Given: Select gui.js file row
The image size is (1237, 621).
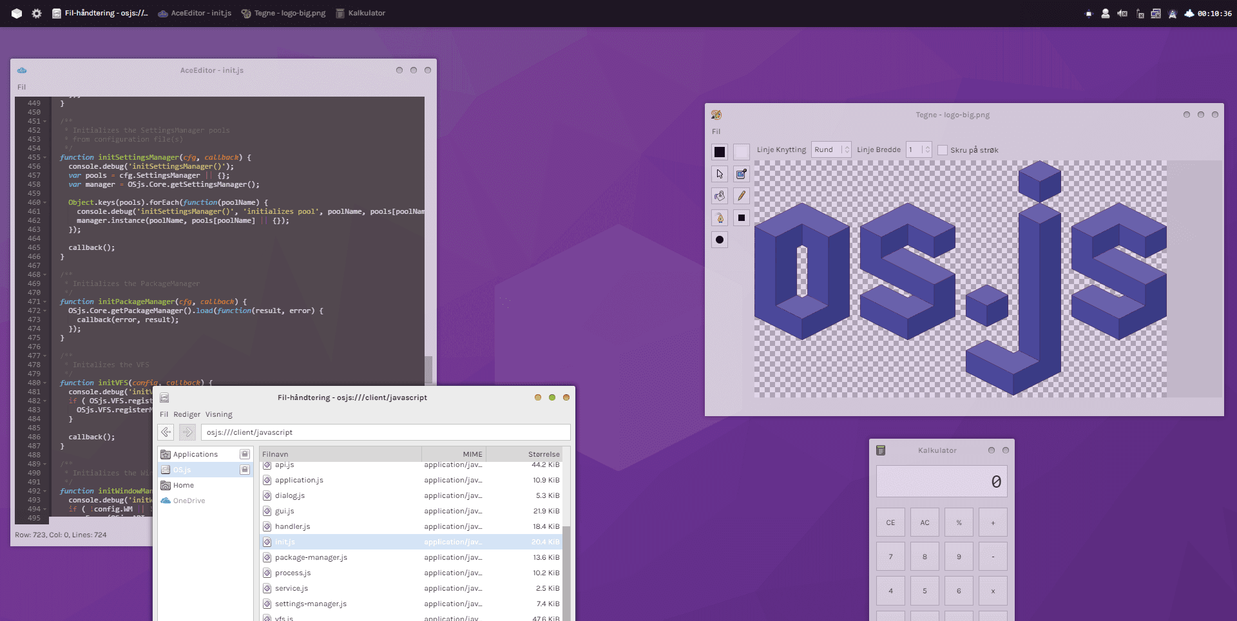Looking at the screenshot, I should (x=411, y=511).
